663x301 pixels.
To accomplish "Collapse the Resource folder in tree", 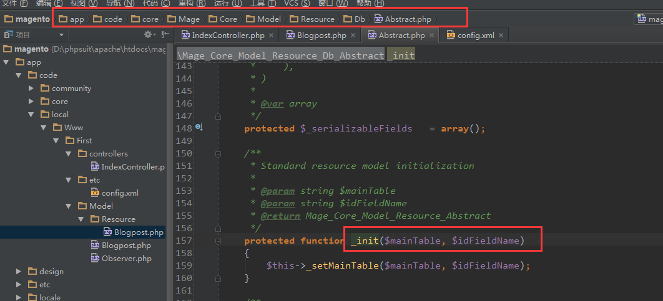I will pos(82,219).
